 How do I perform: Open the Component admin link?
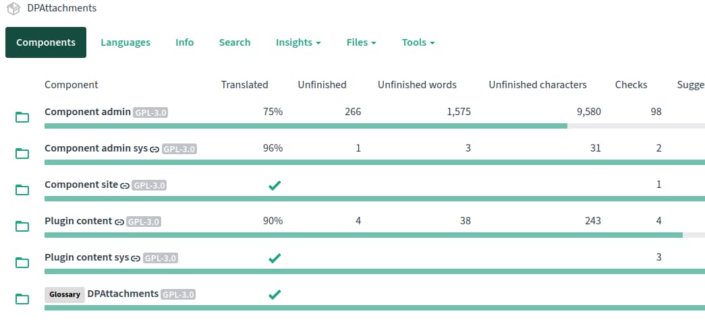[87, 112]
